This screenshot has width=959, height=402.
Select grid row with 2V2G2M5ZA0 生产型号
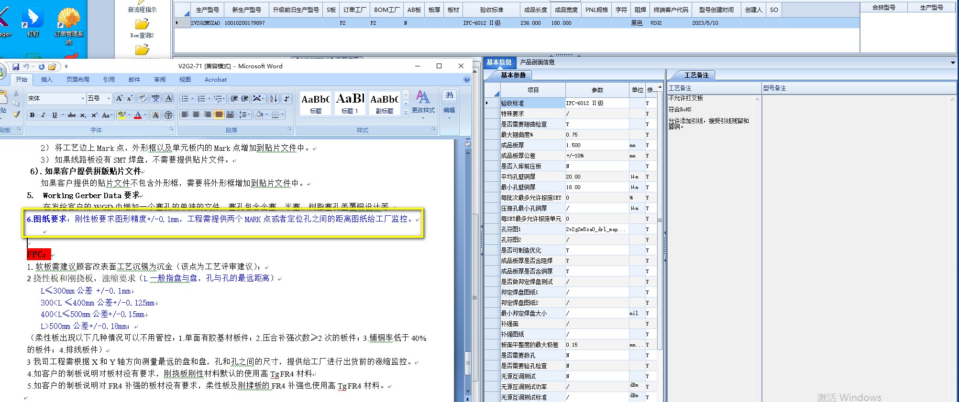tap(517, 23)
